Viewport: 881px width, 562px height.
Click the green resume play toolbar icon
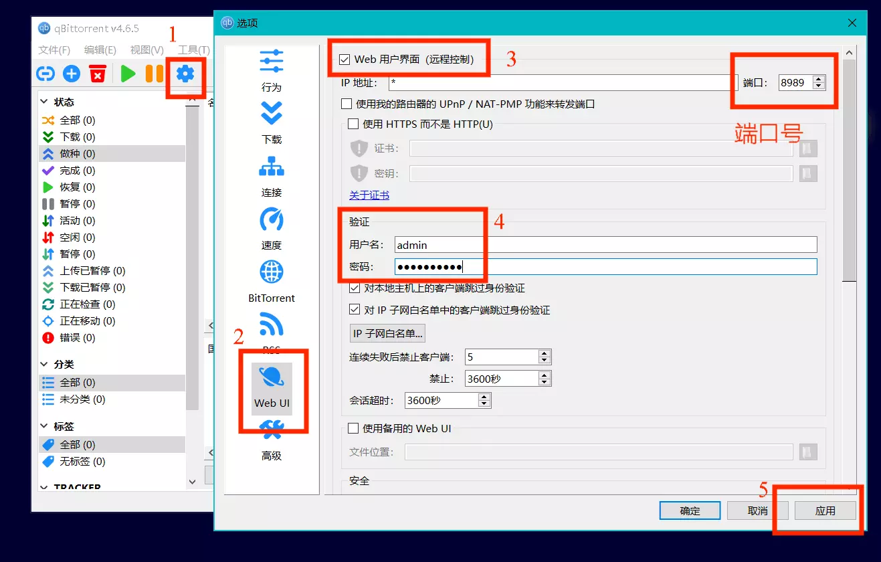(128, 74)
